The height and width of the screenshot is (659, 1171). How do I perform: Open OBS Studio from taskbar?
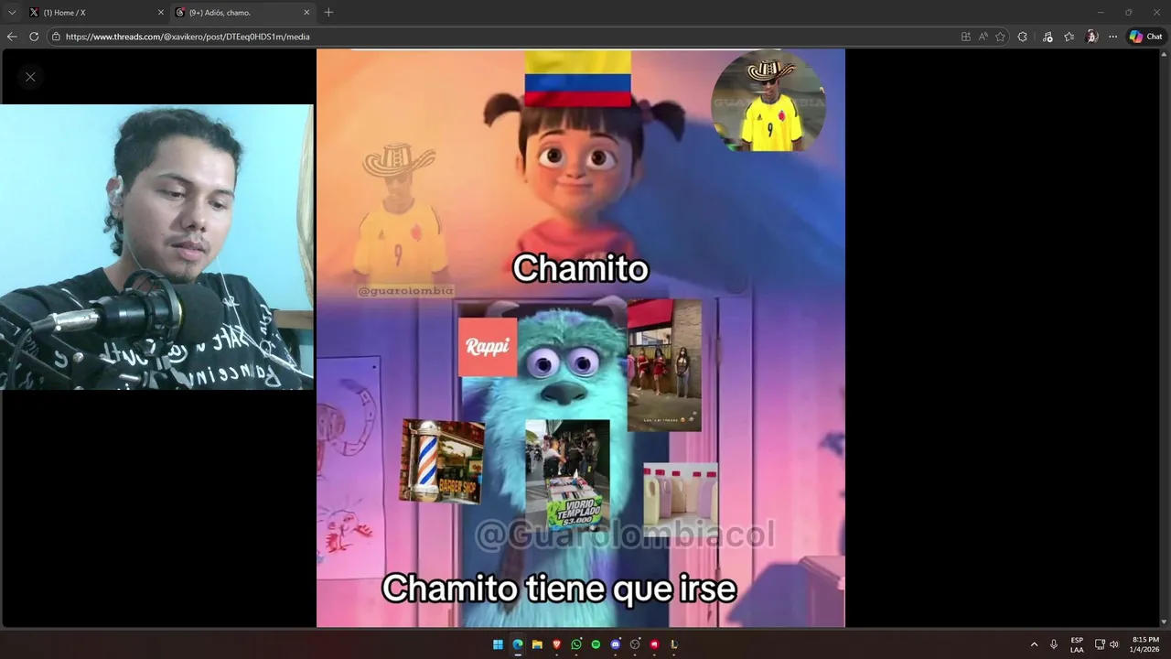pyautogui.click(x=635, y=644)
